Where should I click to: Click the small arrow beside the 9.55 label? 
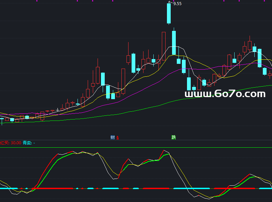[x=170, y=2]
